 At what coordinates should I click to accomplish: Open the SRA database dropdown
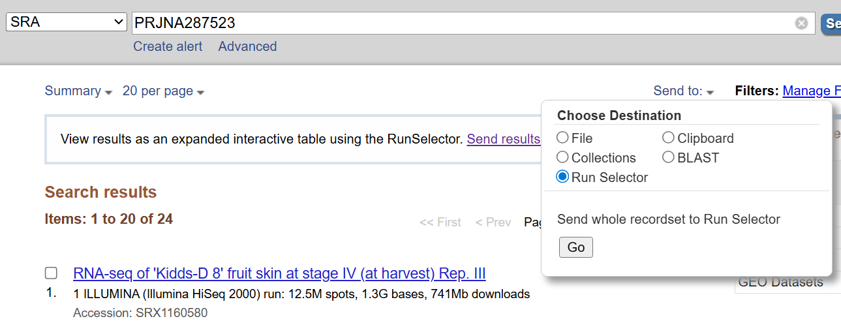tap(66, 22)
